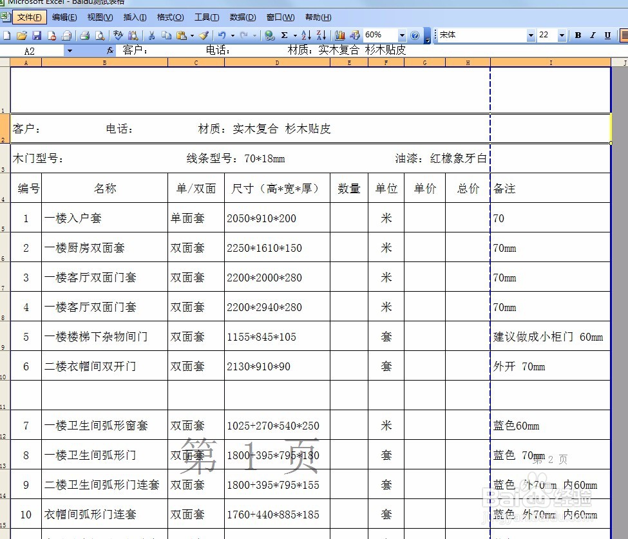Click the Excel document icon beside 文件 menu
The width and height of the screenshot is (628, 539).
coord(6,17)
